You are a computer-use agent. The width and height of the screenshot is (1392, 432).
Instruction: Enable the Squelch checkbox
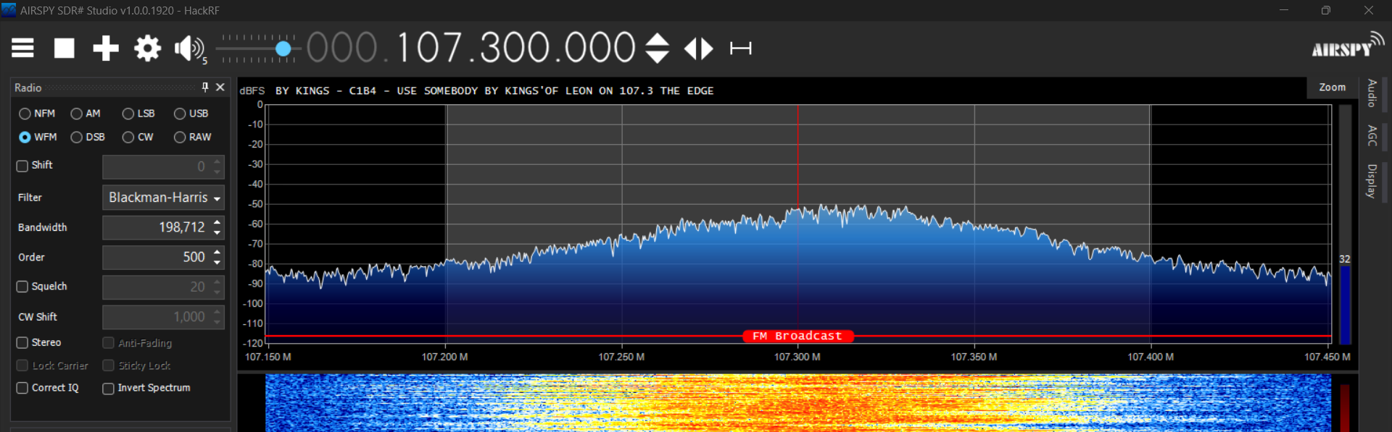22,287
